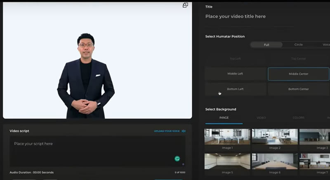Choose Bottom Center humatar position
The height and width of the screenshot is (180, 330).
pos(298,89)
